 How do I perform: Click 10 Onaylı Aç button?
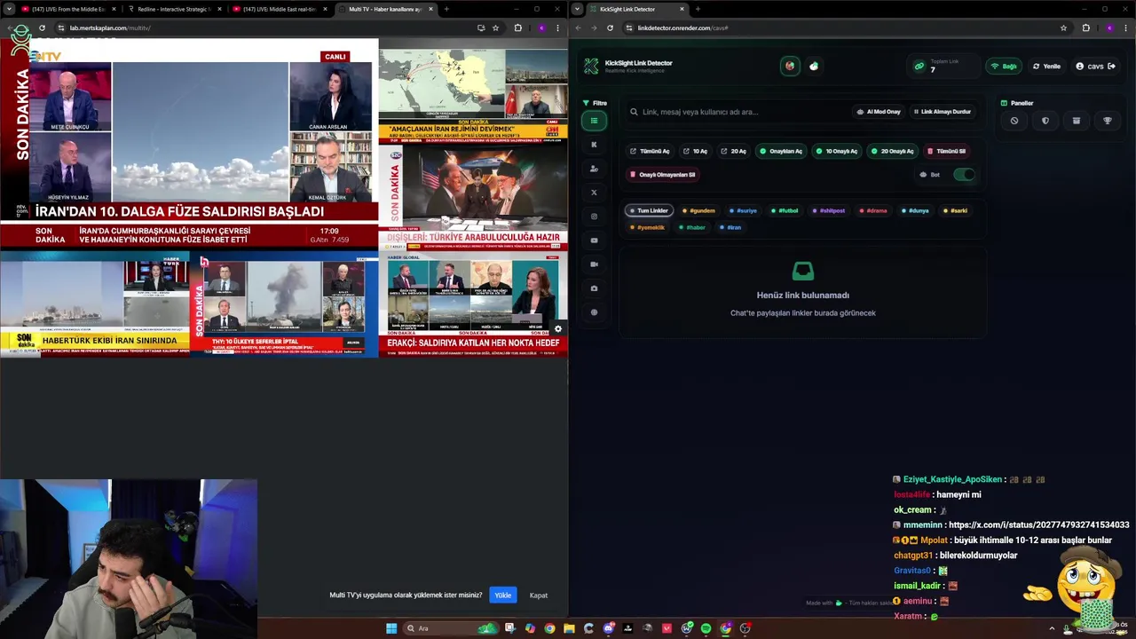(x=836, y=151)
